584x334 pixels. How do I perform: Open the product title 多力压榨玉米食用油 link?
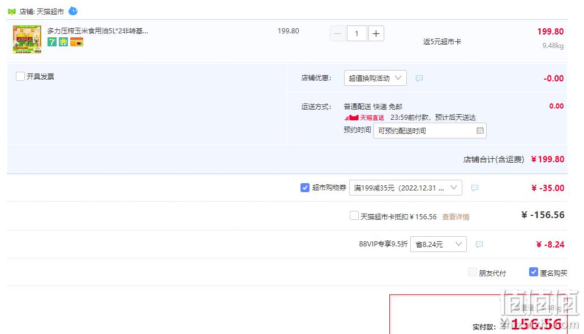97,31
